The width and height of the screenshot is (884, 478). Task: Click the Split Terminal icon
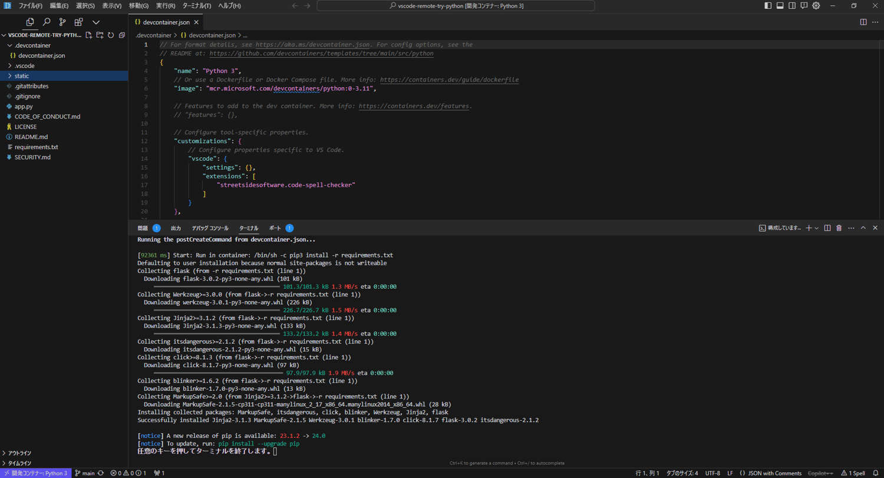[827, 228]
